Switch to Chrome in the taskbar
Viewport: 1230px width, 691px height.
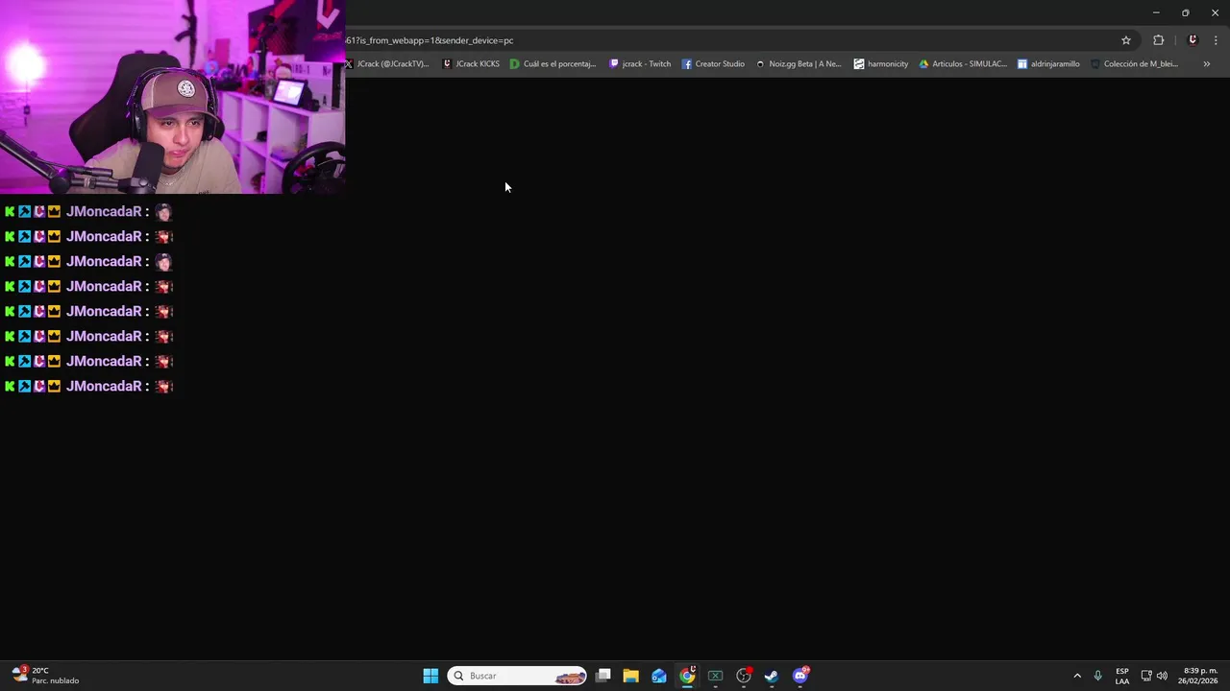pyautogui.click(x=687, y=676)
